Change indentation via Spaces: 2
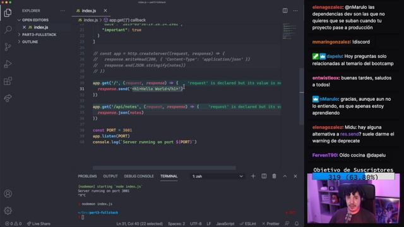404x227 pixels. click(x=176, y=224)
